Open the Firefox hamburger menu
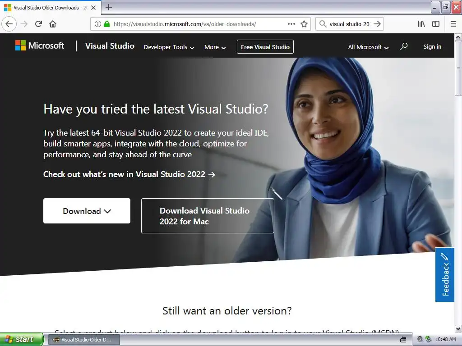462x346 pixels. [x=453, y=24]
